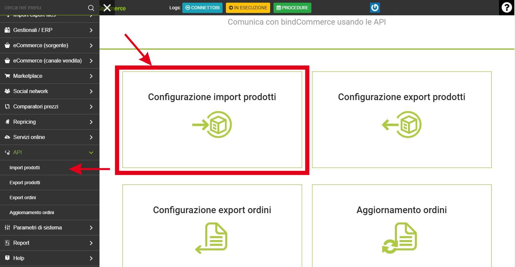Image resolution: width=515 pixels, height=267 pixels.
Task: Click the blue power icon
Action: pyautogui.click(x=375, y=8)
